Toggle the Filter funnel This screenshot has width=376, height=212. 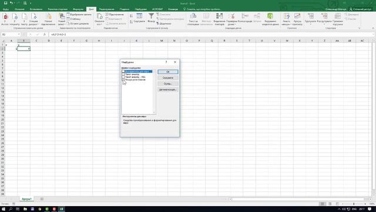[x=151, y=18]
